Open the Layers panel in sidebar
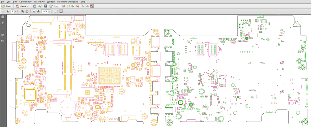This screenshot has height=127, width=311. pos(3,35)
